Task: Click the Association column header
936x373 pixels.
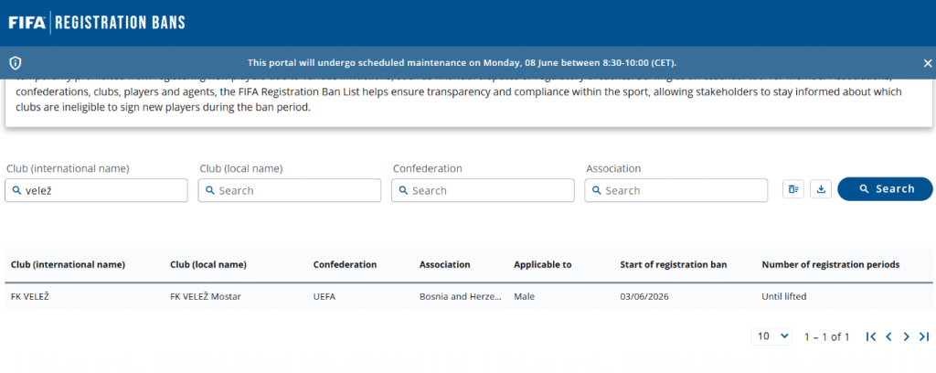Action: click(445, 264)
